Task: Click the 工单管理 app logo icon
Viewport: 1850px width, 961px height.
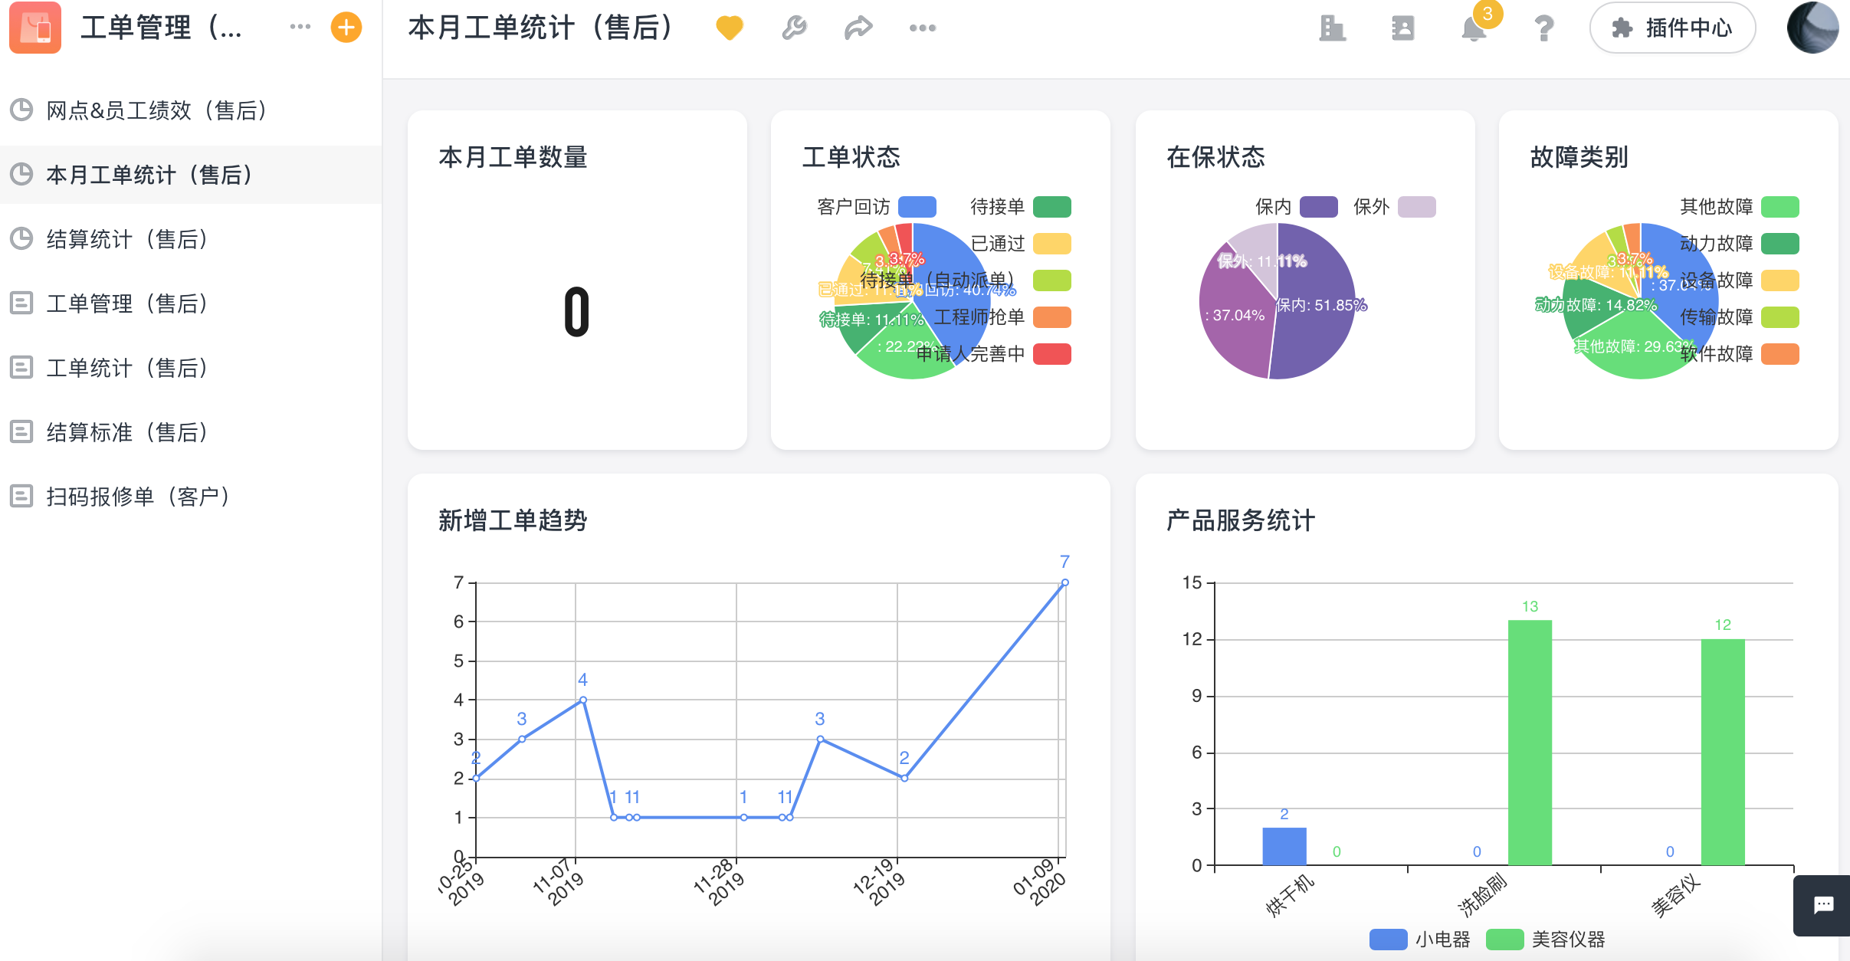Action: click(35, 28)
